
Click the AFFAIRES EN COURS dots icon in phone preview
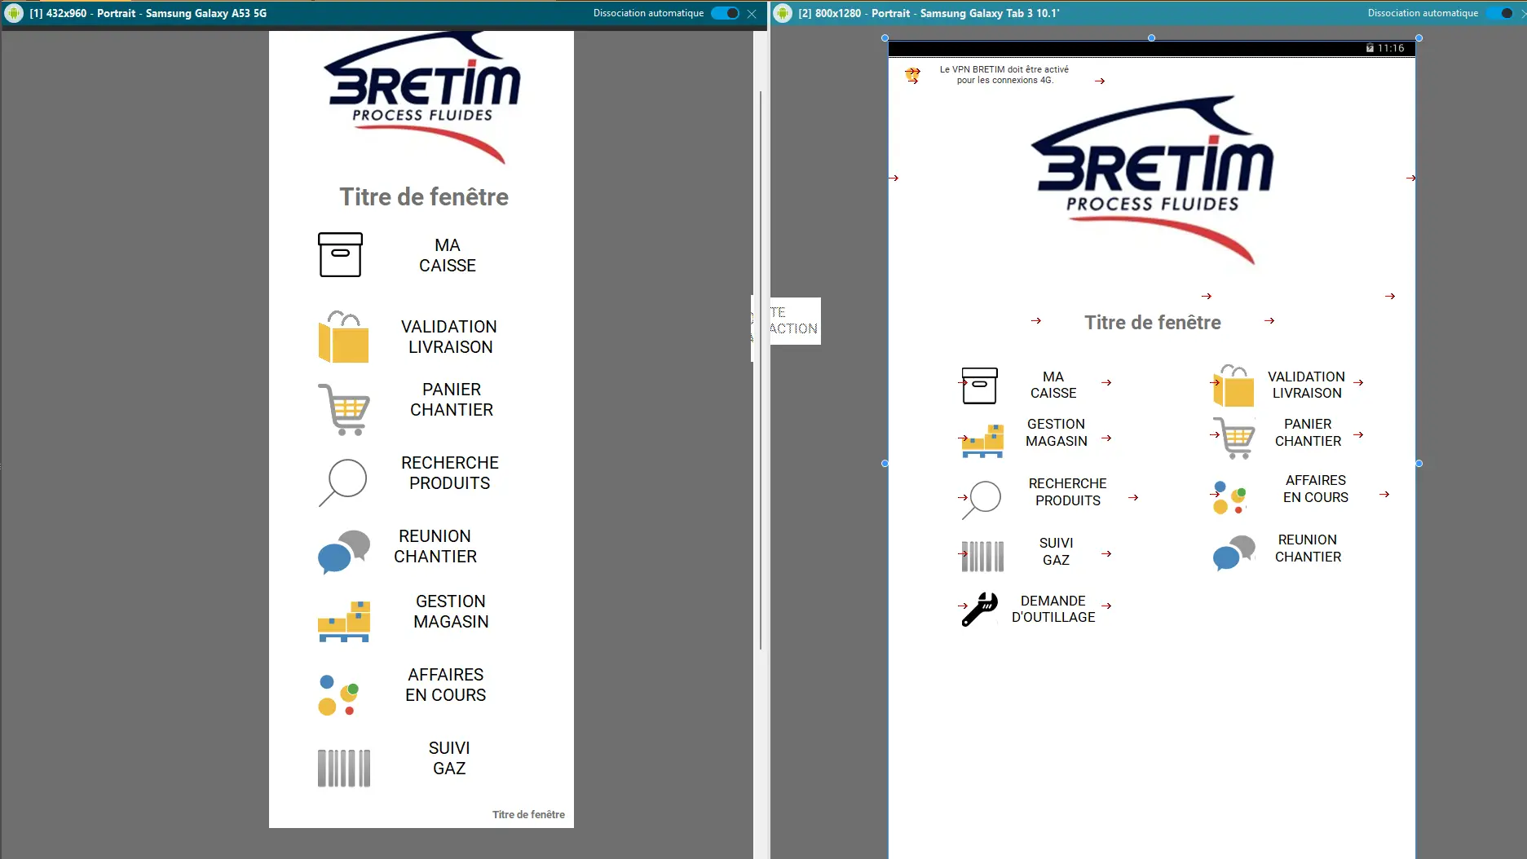(338, 695)
